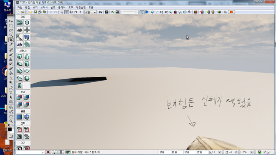Image resolution: width=276 pixels, height=155 pixels.
Task: Open scale snap percentage dropdown arrow
Action: pos(255,152)
